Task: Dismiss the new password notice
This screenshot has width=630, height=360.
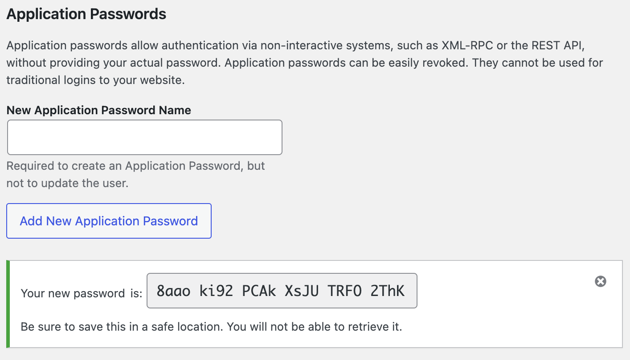Action: click(x=601, y=281)
